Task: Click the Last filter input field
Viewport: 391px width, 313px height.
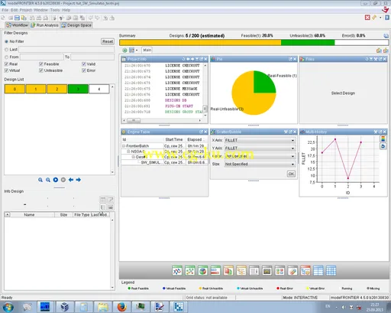Action: coord(66,50)
